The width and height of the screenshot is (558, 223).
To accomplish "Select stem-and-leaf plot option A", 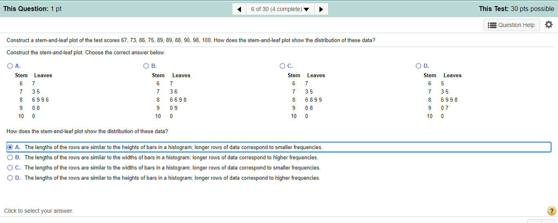I will tap(10, 66).
